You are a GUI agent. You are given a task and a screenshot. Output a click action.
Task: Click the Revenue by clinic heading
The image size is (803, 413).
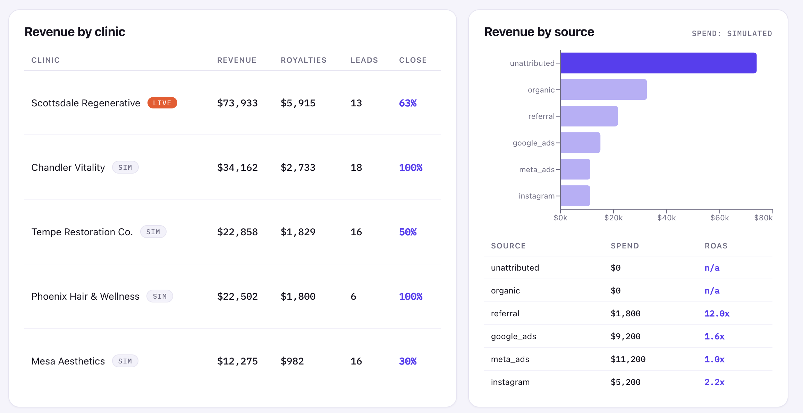75,32
